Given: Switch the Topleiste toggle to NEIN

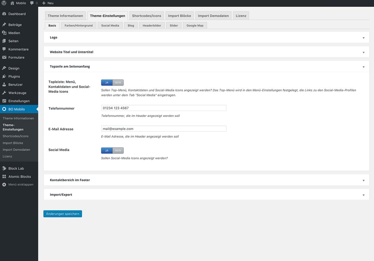Looking at the screenshot, I should coord(118,83).
